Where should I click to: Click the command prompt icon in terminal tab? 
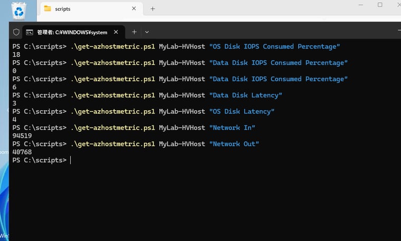click(x=30, y=33)
